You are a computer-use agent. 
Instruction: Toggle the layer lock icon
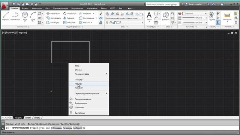[114, 22]
